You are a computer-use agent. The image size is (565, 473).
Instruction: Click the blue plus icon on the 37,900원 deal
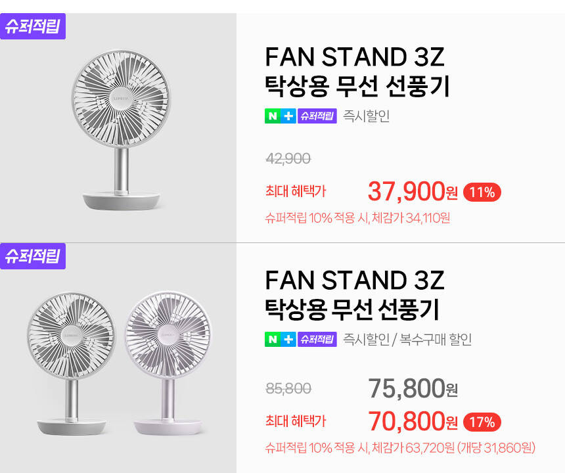(x=288, y=117)
